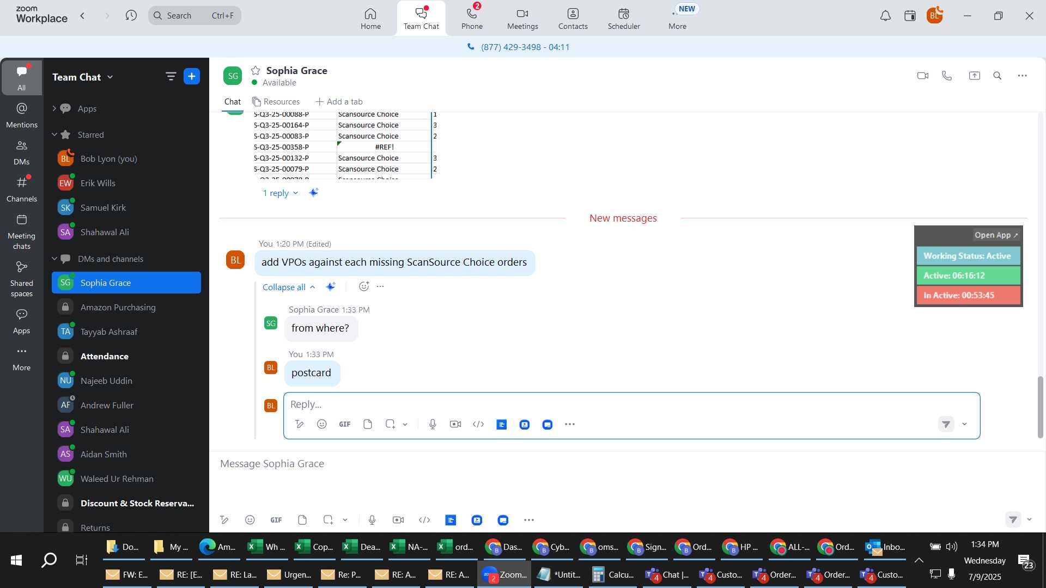Attach file in reply box

pyautogui.click(x=368, y=424)
